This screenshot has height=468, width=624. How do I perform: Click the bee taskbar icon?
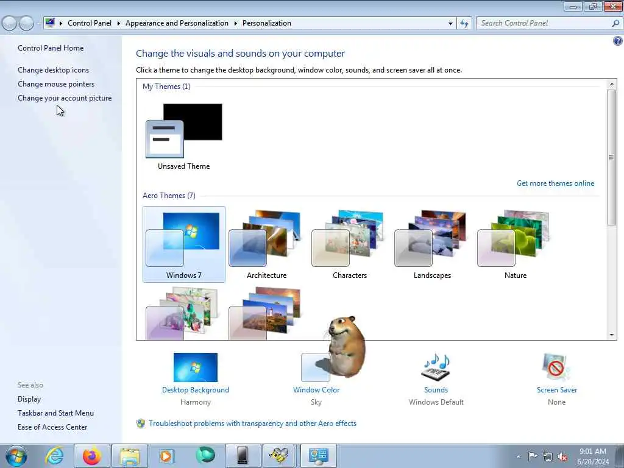(278, 456)
